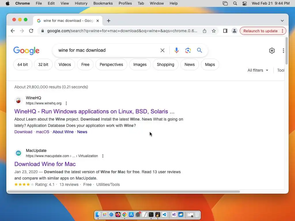Open the Bookmarks menu

coord(103,3)
